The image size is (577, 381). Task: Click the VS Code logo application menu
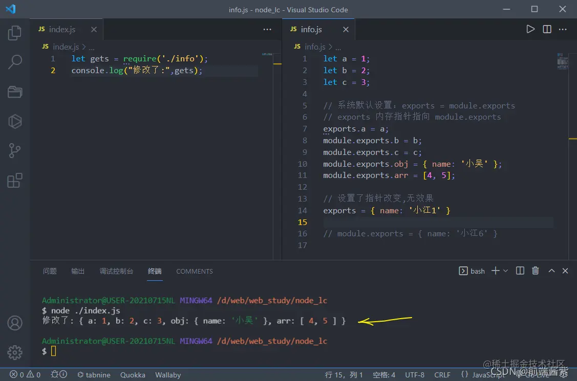(11, 9)
